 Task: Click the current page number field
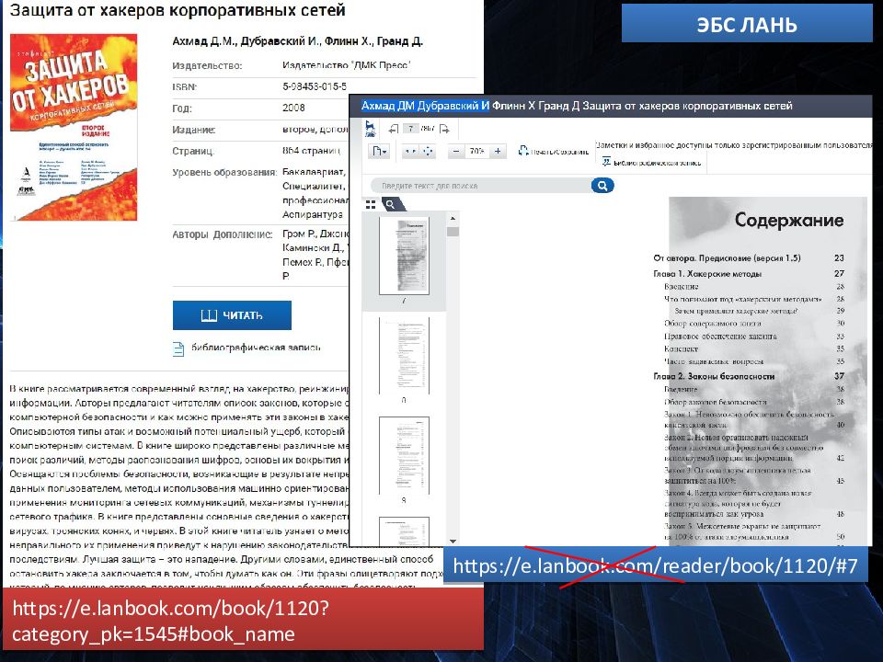[411, 129]
